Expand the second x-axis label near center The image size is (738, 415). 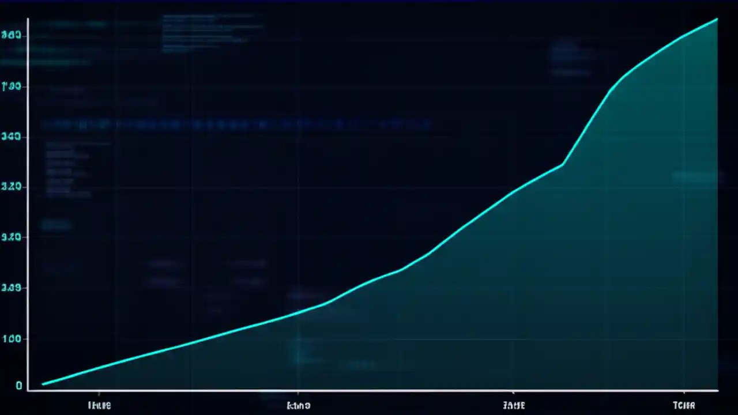pos(298,405)
